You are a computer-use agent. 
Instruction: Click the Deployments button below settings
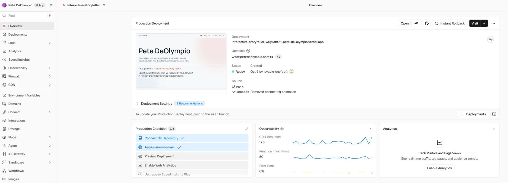[x=473, y=114]
